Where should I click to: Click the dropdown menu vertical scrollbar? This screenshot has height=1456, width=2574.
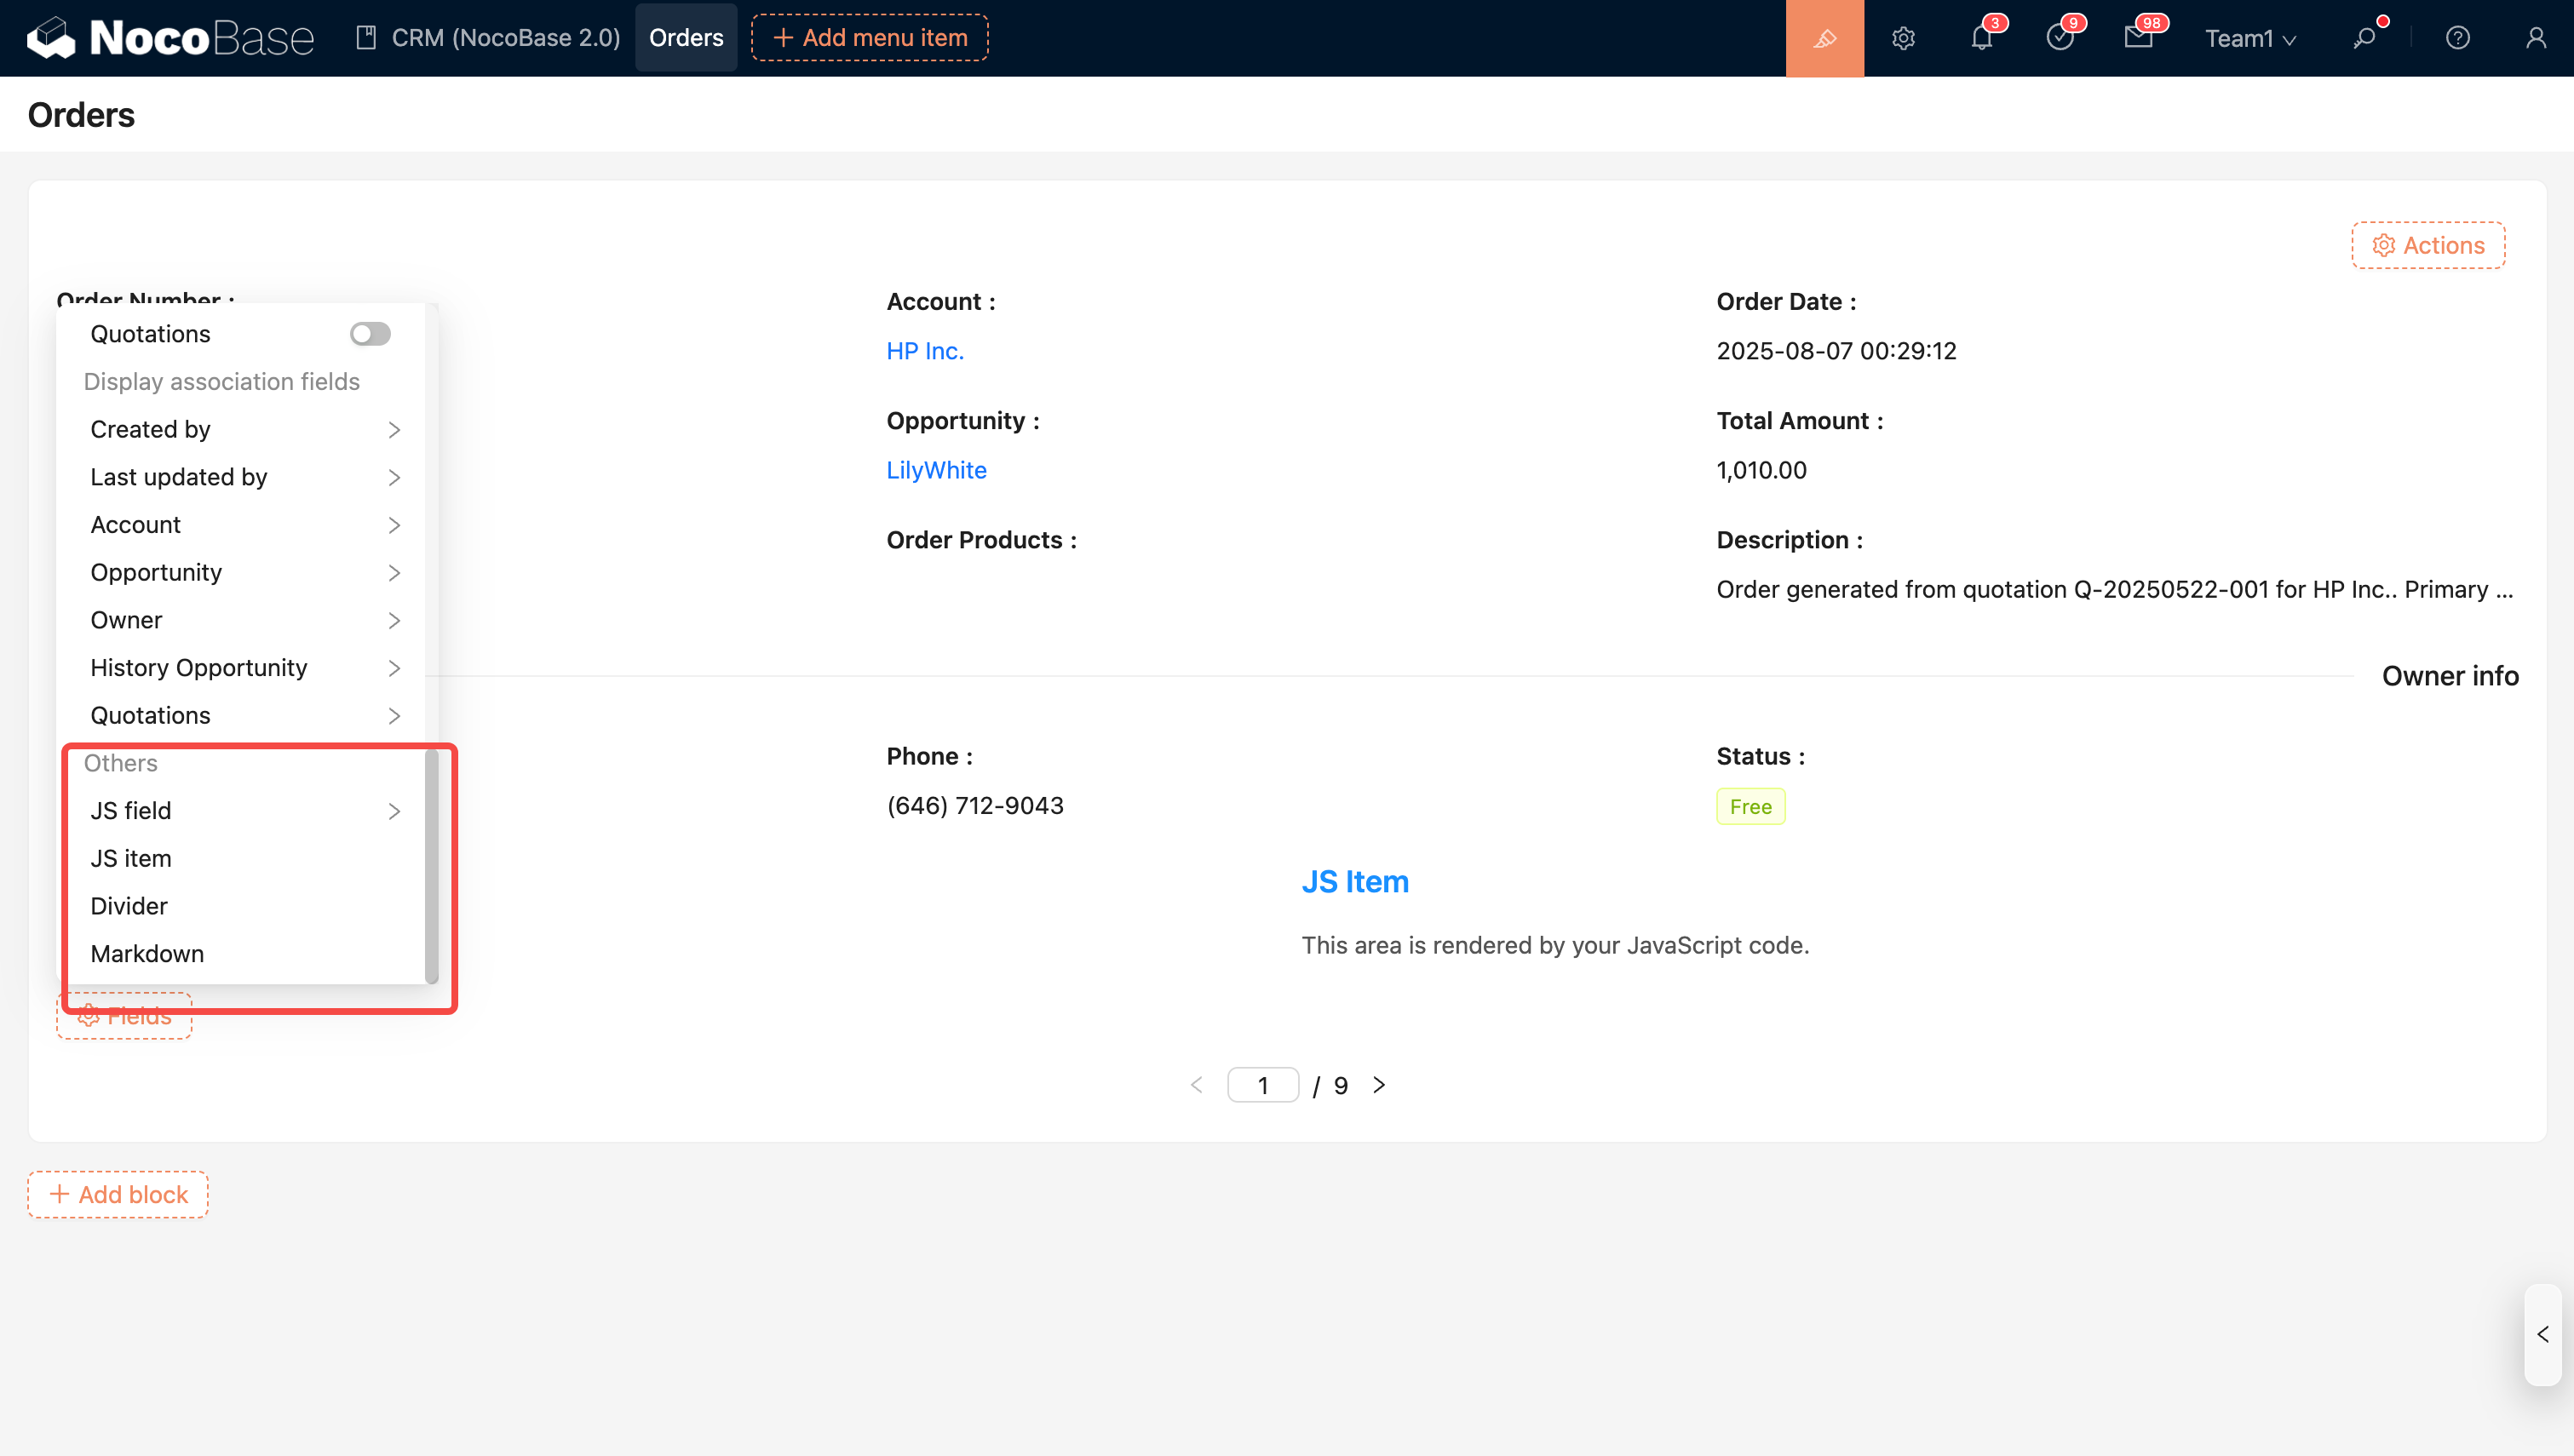pyautogui.click(x=432, y=866)
